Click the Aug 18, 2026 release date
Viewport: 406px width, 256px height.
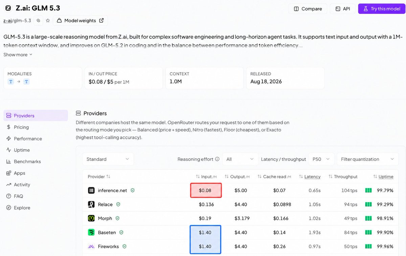click(266, 81)
